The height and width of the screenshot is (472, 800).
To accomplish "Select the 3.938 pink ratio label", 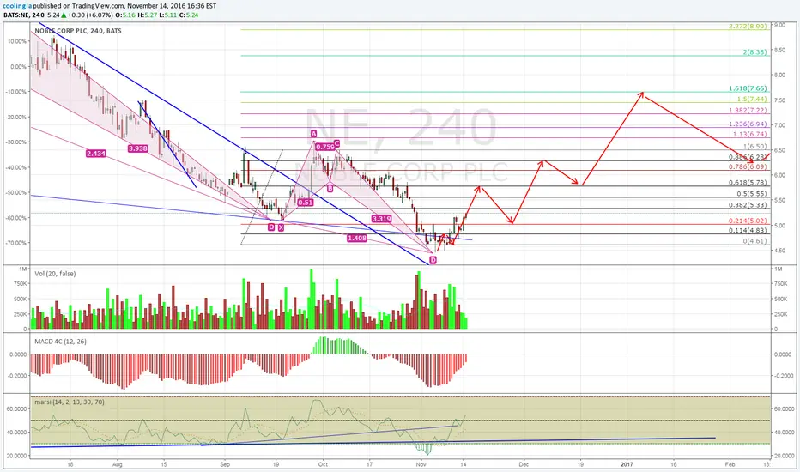I will click(x=137, y=148).
